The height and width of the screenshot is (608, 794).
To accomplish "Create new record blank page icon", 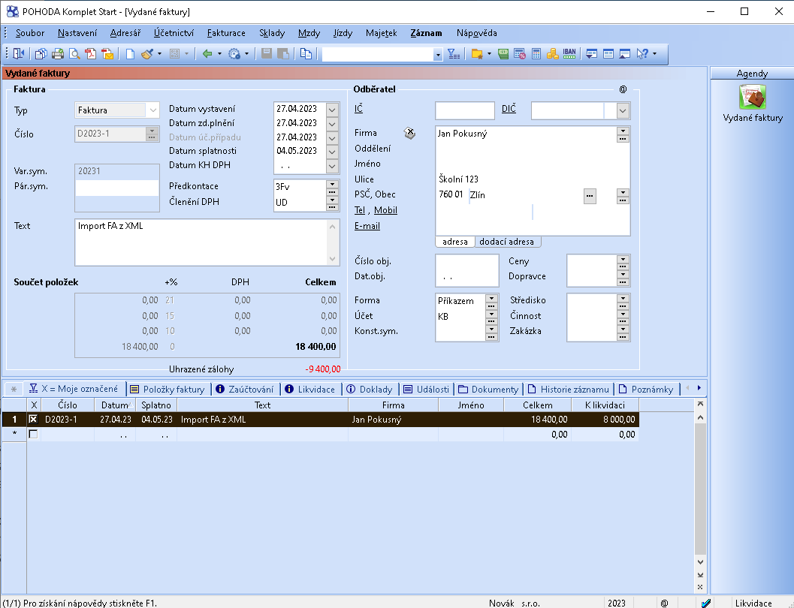I will tap(130, 53).
